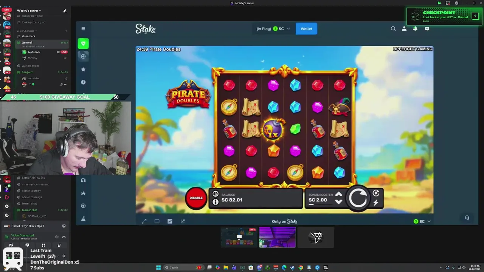Select the purple webcam stream thumbnail
This screenshot has height=272, width=484.
277,237
